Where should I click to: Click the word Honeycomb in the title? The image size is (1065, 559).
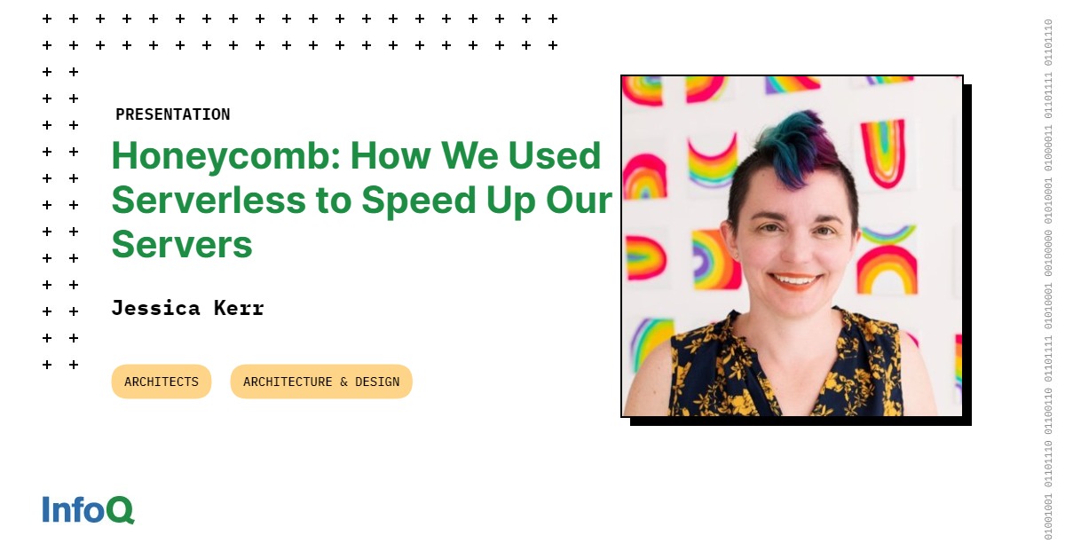coord(221,155)
